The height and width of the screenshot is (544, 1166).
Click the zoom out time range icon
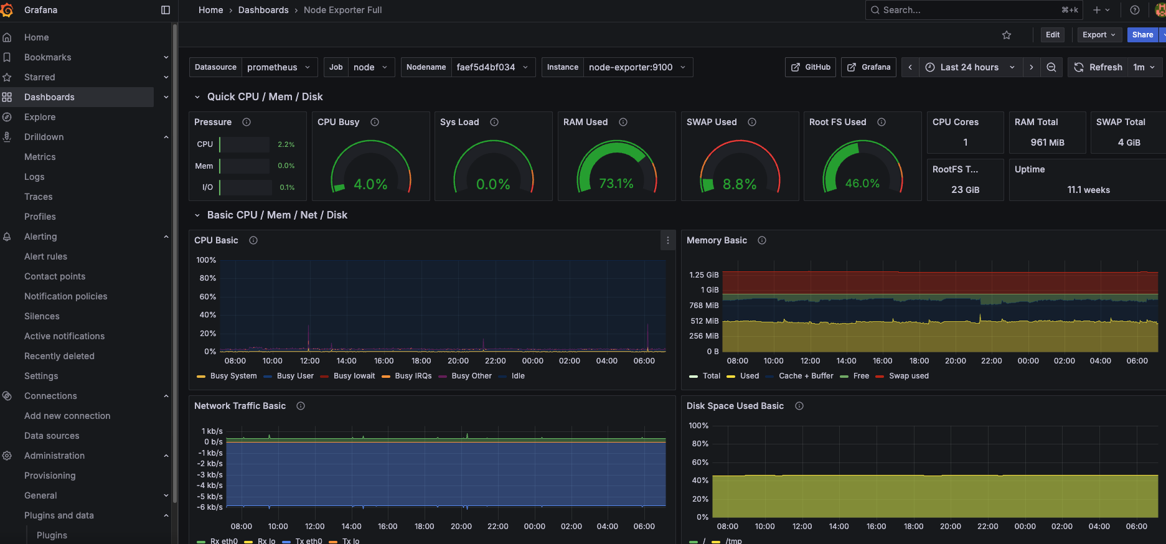click(1051, 67)
